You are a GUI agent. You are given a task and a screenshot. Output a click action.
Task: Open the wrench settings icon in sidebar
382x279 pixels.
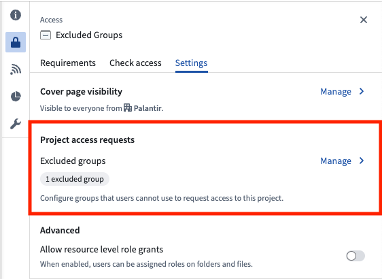[x=16, y=124]
